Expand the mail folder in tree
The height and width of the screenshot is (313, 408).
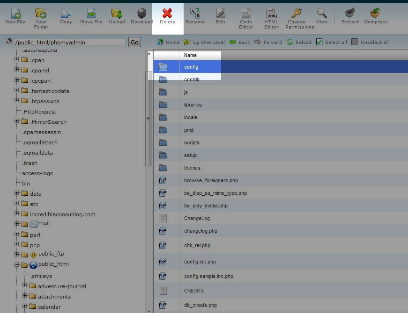[x=17, y=224]
